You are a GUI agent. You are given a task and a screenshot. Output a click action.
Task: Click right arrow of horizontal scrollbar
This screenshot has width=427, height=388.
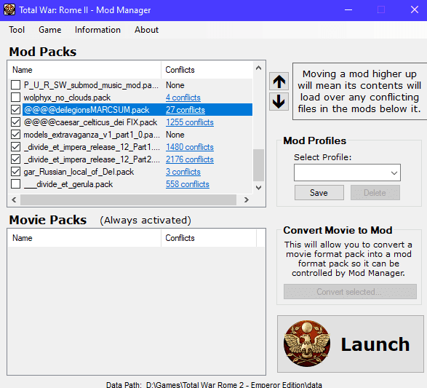pyautogui.click(x=246, y=199)
